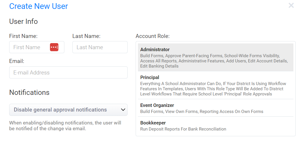Expand notifications list using chevron arrow
This screenshot has width=298, height=142.
[123, 110]
